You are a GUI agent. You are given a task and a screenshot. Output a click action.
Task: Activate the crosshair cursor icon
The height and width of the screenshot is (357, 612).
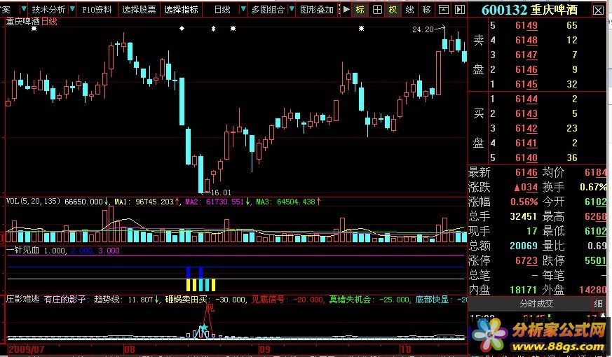click(377, 9)
